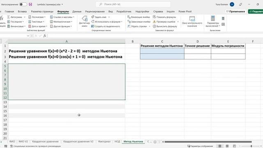This screenshot has width=263, height=148.
Task: Click the insert function fx button in formula bar
Action: 45,36
